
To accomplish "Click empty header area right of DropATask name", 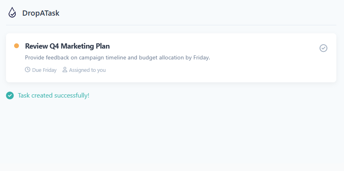I will [201, 13].
